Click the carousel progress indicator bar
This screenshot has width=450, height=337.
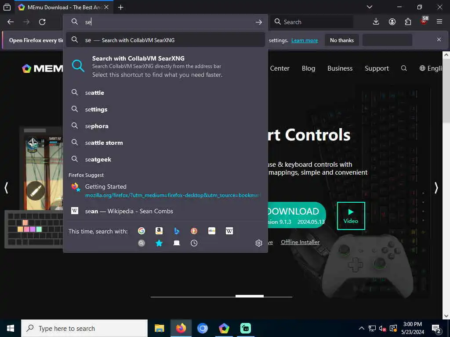[221, 297]
